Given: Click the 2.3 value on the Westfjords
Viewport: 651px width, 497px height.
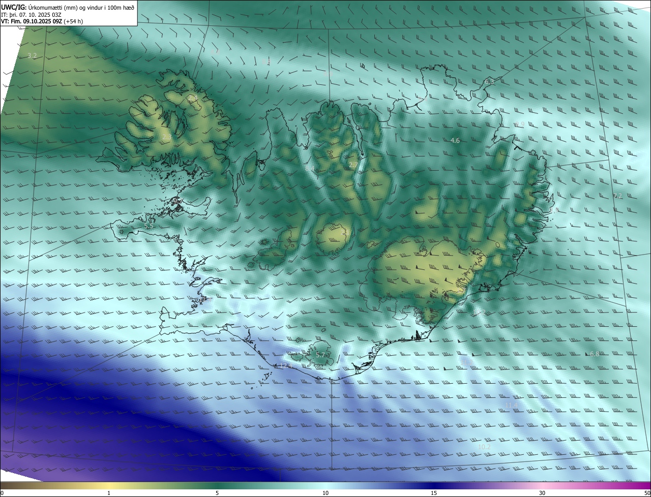Looking at the screenshot, I should (x=167, y=137).
